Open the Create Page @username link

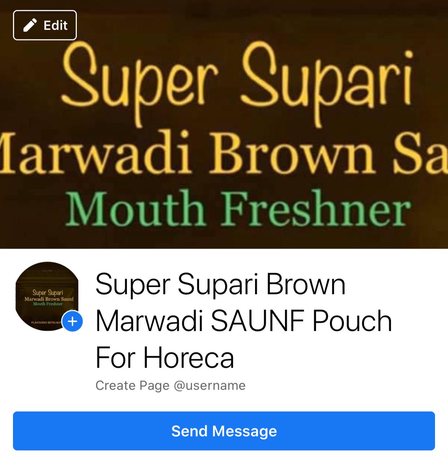click(170, 386)
